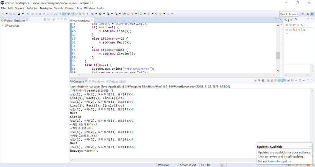Run varyeun with the green Run button
315x167 pixels.
coord(100,14)
